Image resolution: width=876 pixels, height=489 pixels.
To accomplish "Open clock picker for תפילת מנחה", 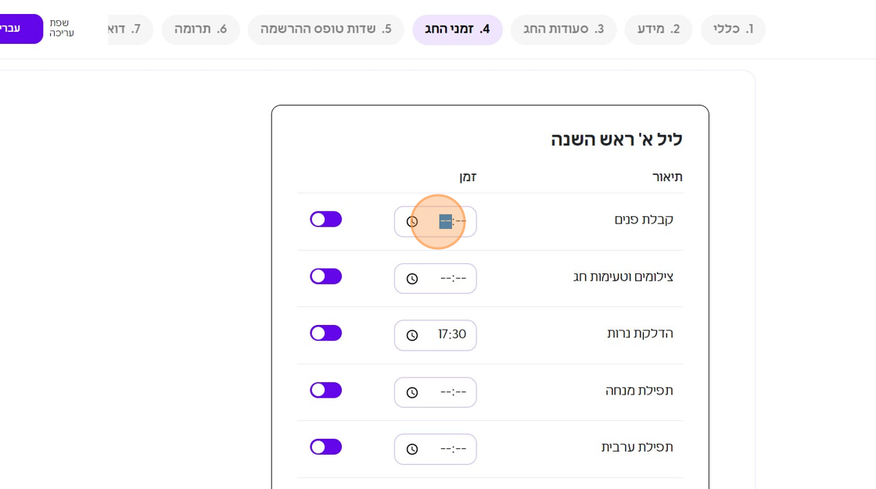I will (412, 393).
